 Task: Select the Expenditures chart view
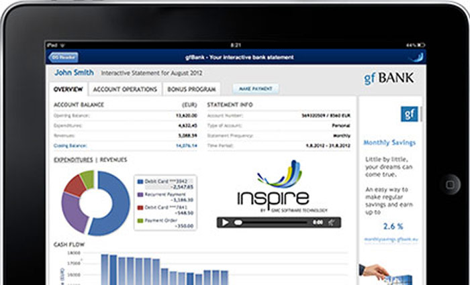[73, 160]
